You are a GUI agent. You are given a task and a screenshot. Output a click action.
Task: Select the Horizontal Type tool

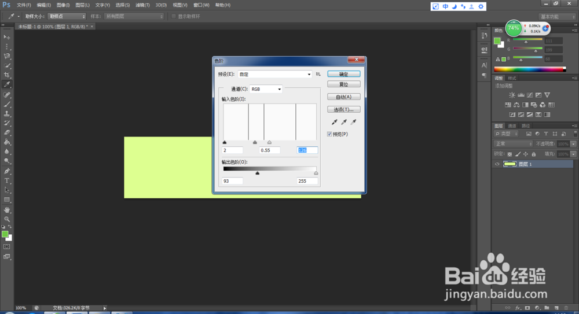[6, 180]
